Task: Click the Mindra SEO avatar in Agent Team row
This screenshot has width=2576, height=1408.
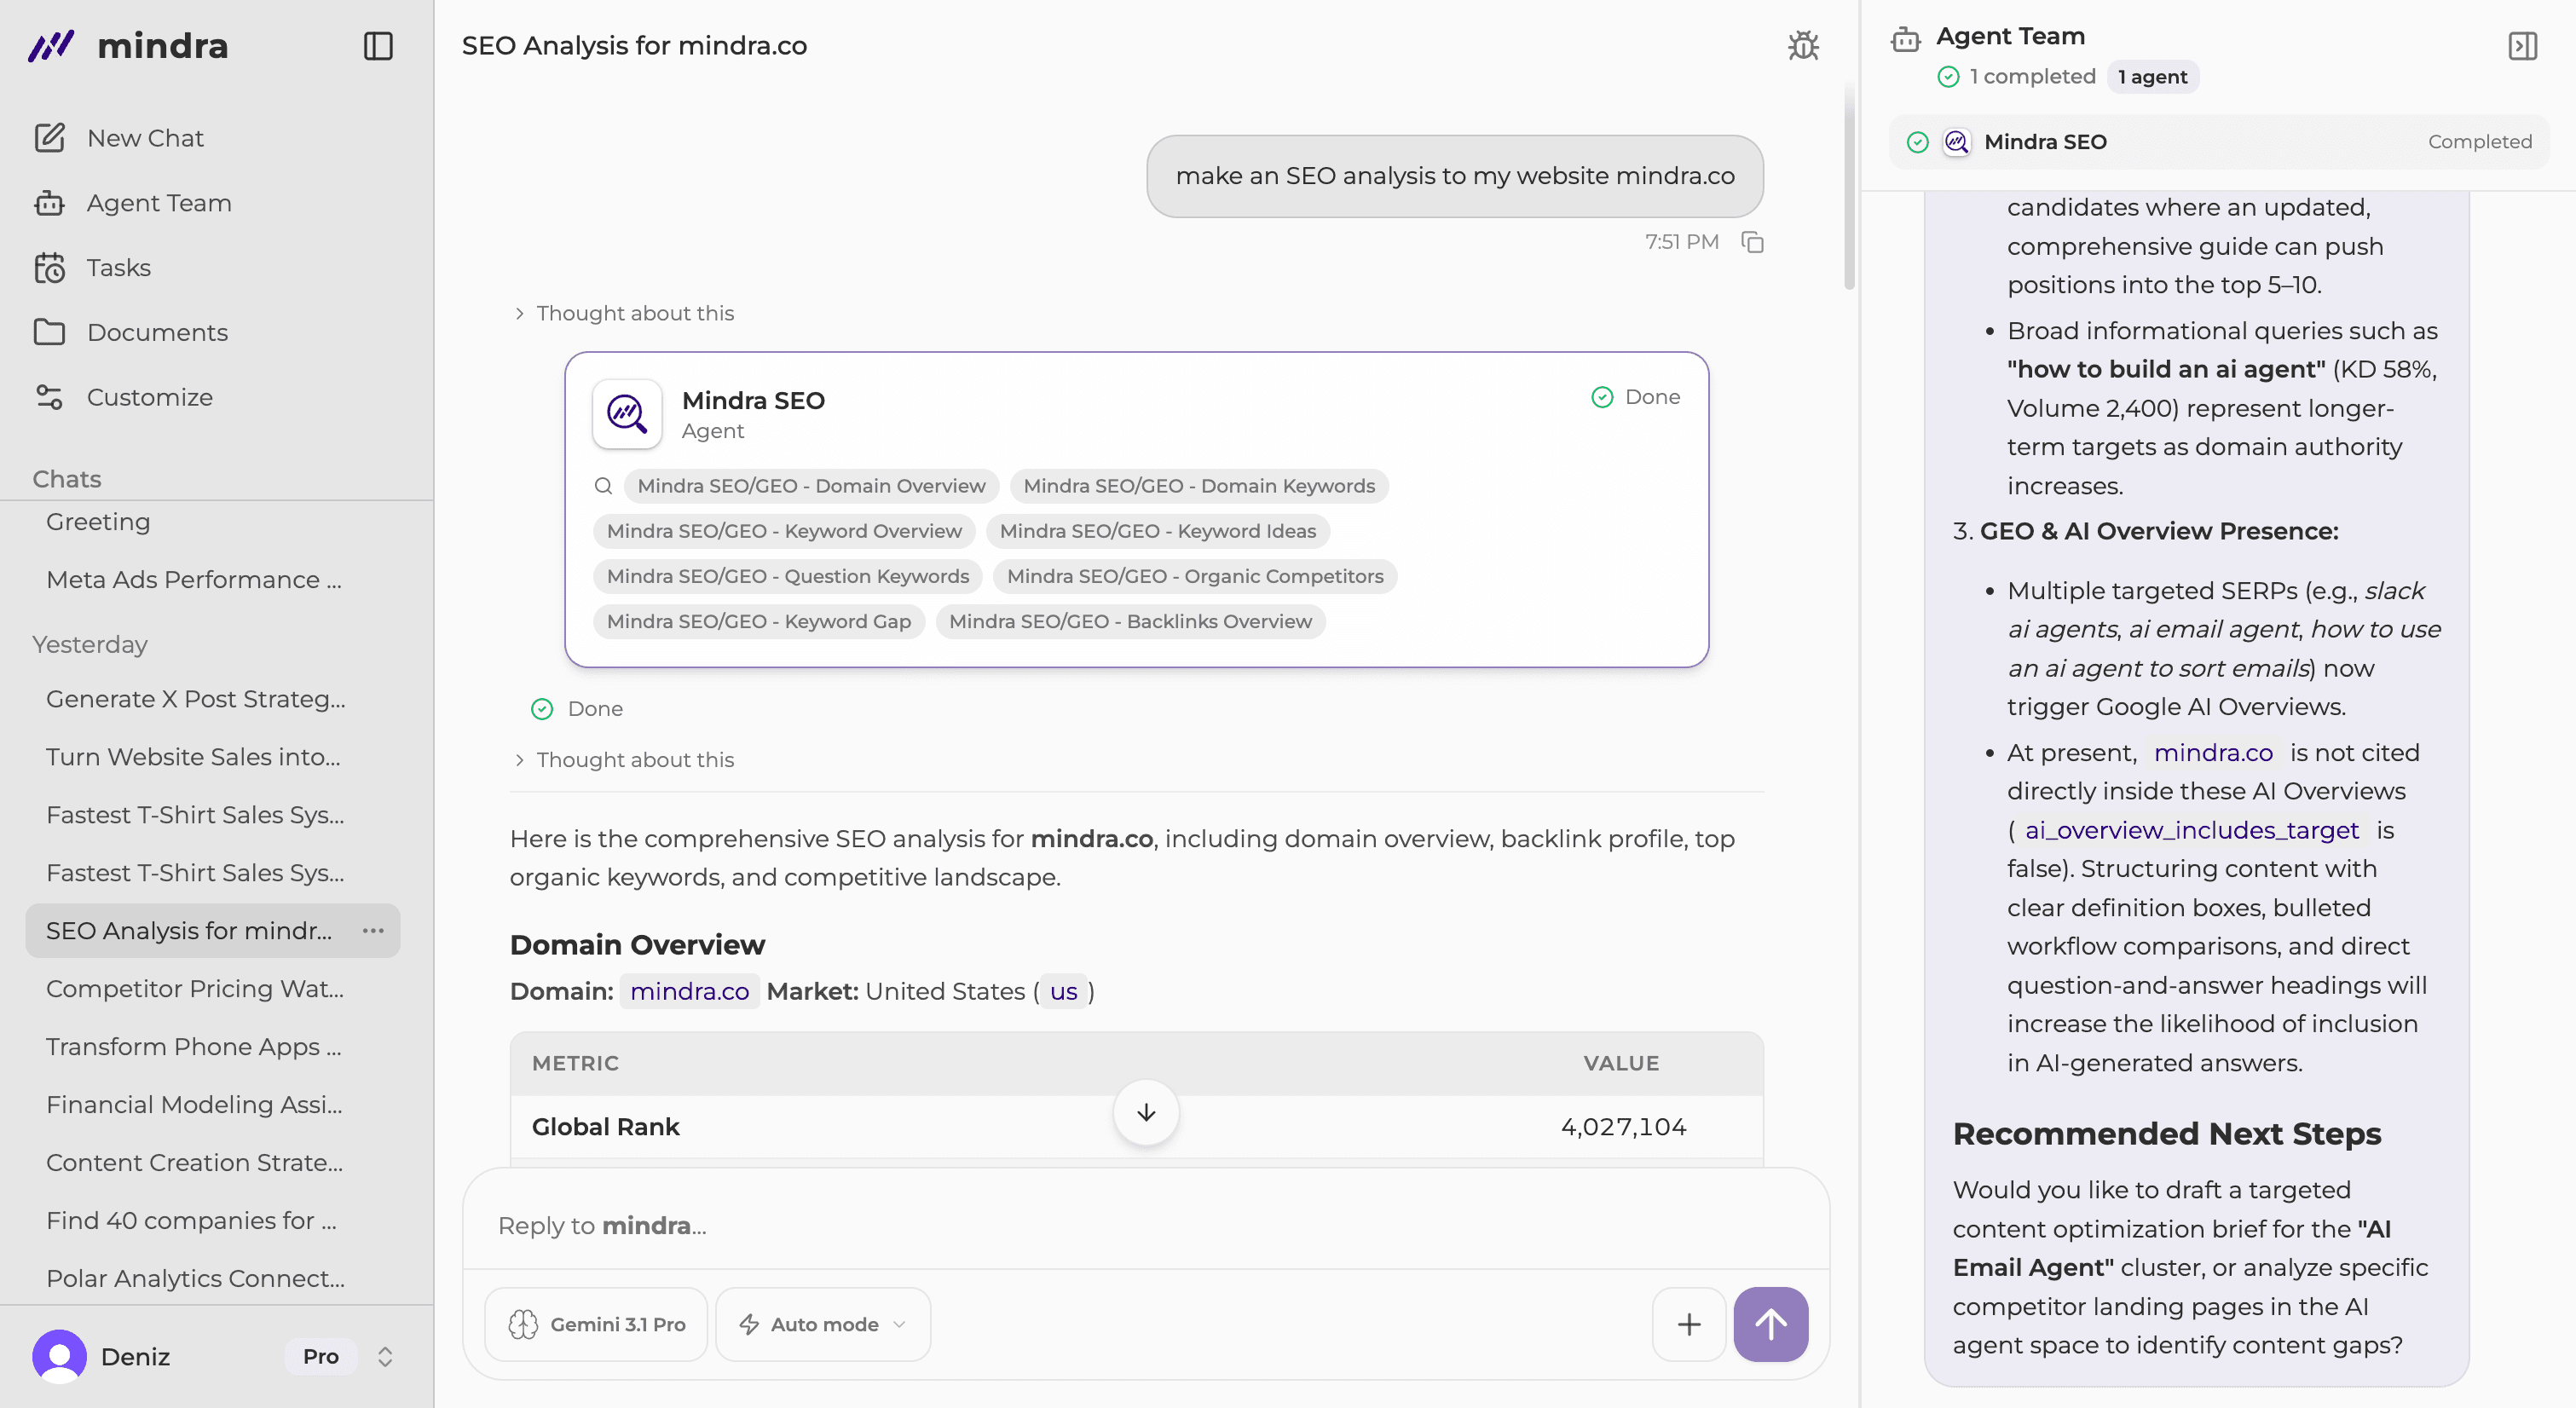Action: 1956,142
